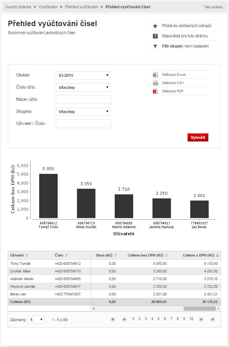Go to next page of records
229x347 pixels.
[x=201, y=319]
